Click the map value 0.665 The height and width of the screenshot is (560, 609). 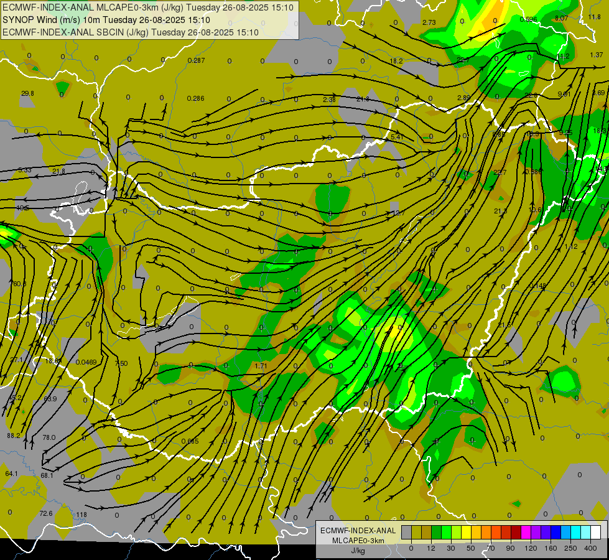tap(190, 442)
